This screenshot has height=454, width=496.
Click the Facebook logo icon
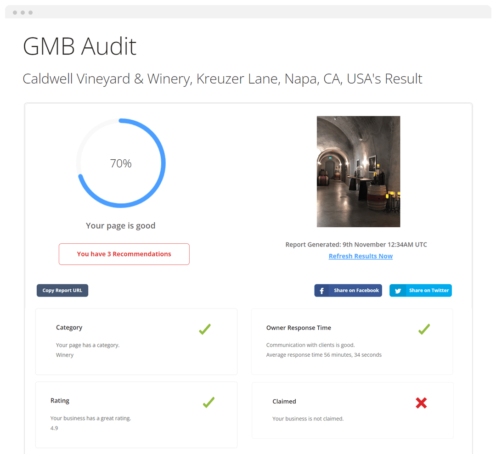(x=321, y=291)
